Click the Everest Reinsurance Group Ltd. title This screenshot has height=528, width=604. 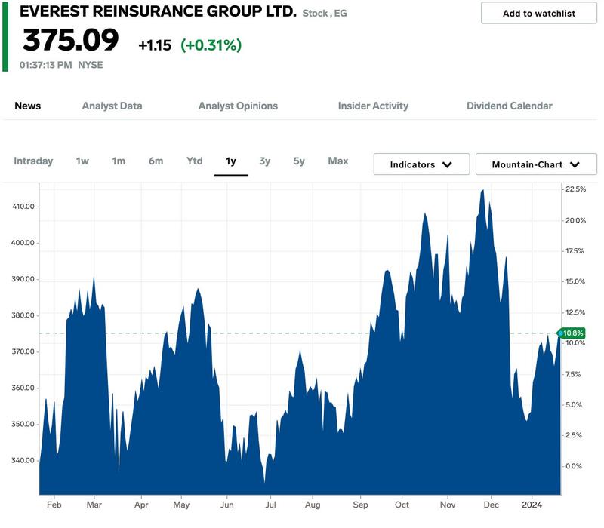pos(159,11)
